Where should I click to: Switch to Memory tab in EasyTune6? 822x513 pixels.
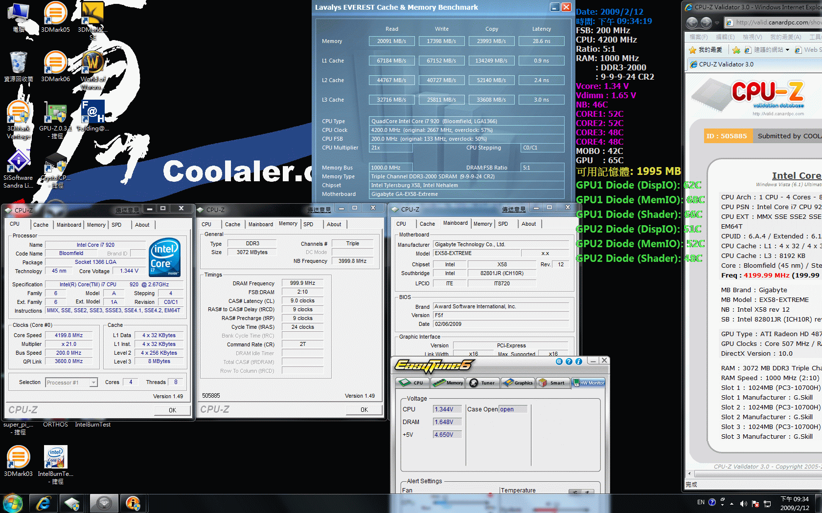click(448, 383)
